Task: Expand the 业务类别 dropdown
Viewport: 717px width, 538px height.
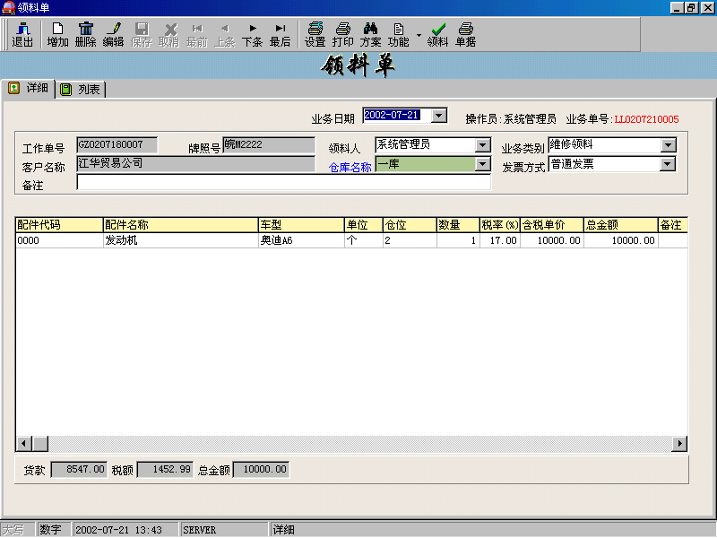Action: pyautogui.click(x=668, y=145)
